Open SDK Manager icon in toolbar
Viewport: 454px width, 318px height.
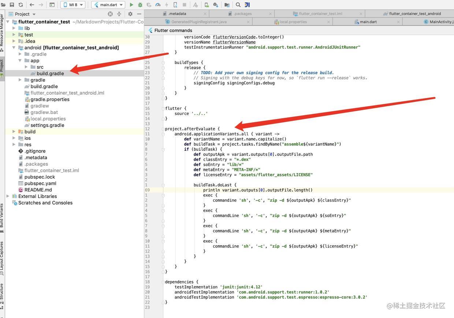pyautogui.click(x=216, y=5)
